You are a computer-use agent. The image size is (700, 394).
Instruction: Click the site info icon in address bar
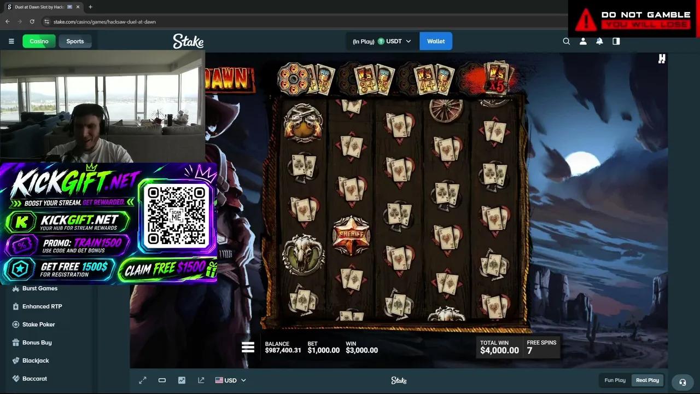point(48,21)
